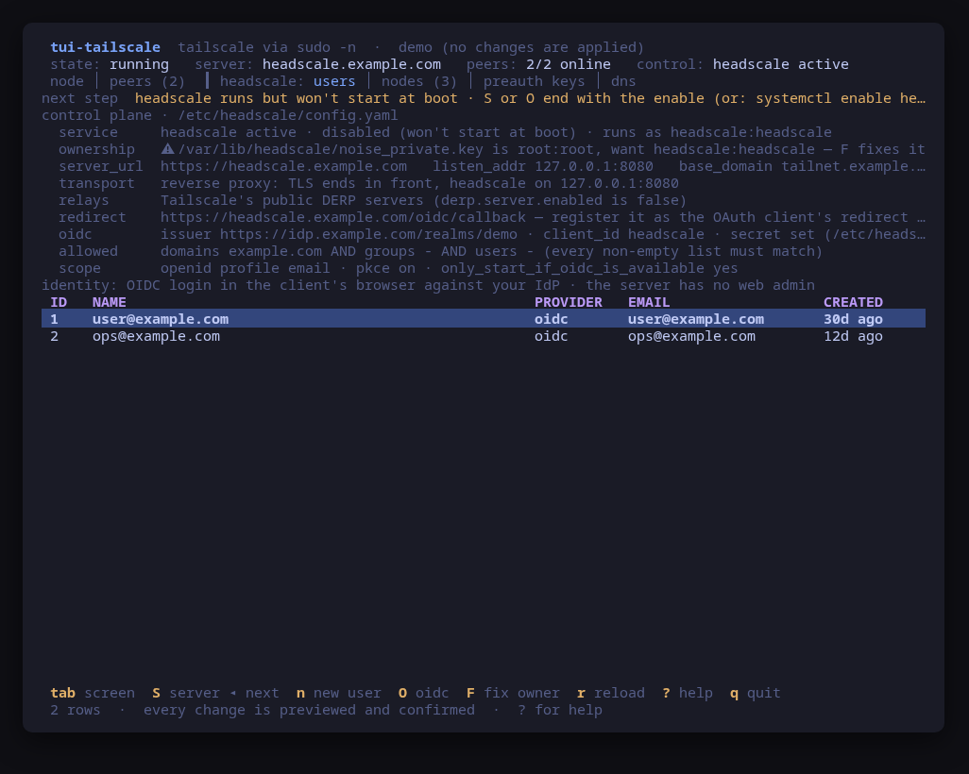Click the headscale active control value
The image size is (969, 774).
click(780, 64)
